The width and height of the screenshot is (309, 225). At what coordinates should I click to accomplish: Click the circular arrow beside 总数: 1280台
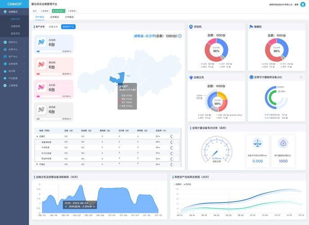180,36
